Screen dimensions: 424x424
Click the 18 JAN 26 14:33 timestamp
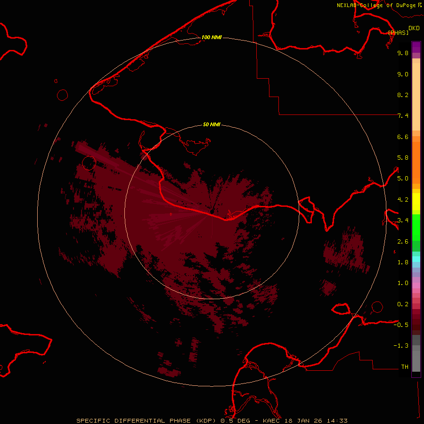pos(317,421)
